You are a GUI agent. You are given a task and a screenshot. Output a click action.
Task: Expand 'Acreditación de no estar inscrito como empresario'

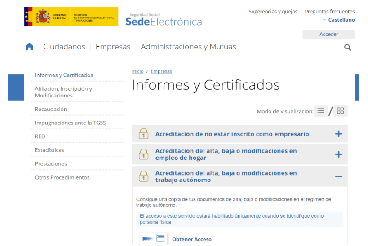pyautogui.click(x=338, y=134)
